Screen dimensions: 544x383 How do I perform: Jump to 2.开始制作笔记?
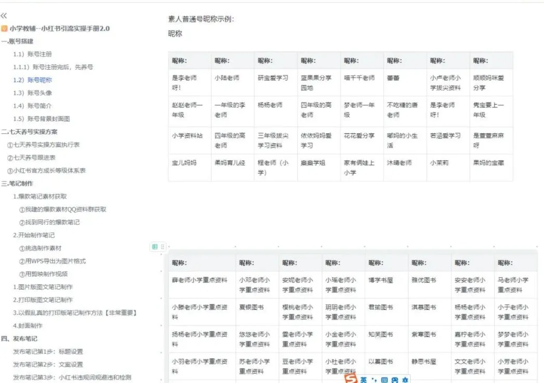(x=34, y=235)
